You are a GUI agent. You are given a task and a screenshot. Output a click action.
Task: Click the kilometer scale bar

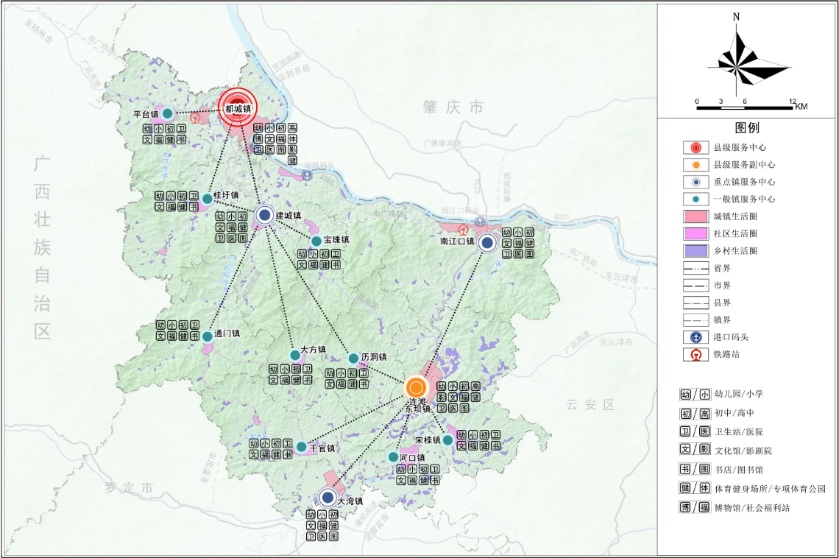pos(745,108)
